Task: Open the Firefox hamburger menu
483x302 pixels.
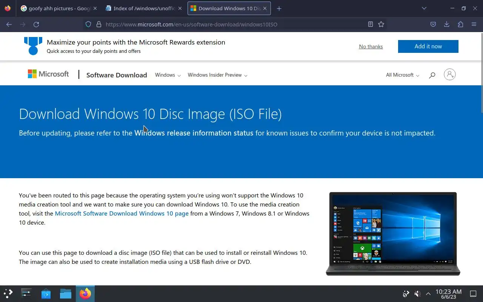Action: 474,24
